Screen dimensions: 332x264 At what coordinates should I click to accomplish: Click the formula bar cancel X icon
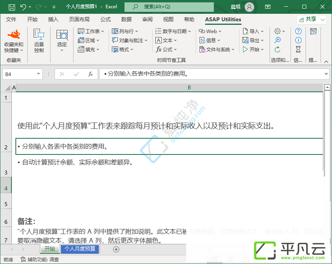tap(62, 74)
